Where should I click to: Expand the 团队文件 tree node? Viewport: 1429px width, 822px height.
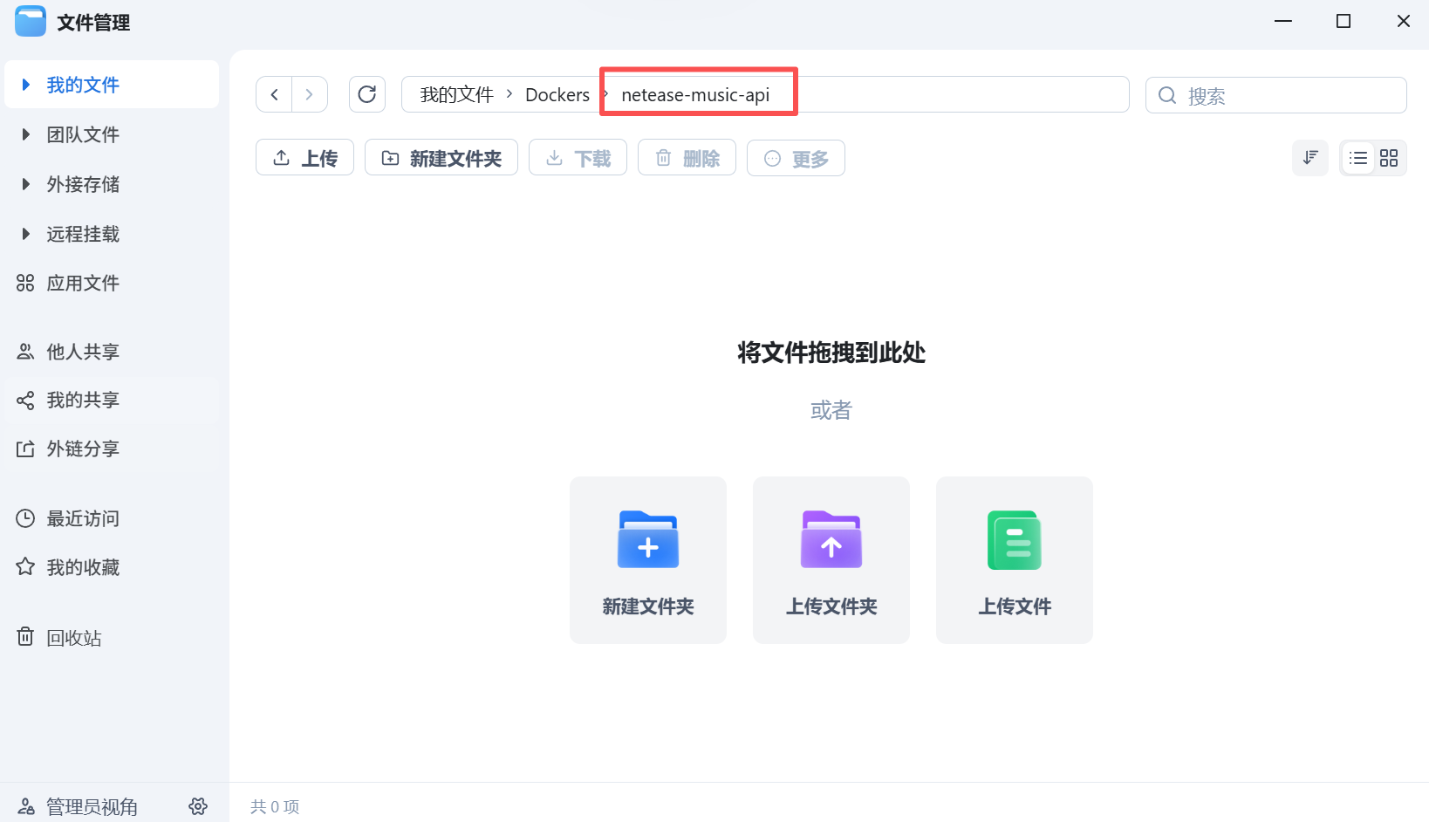25,134
